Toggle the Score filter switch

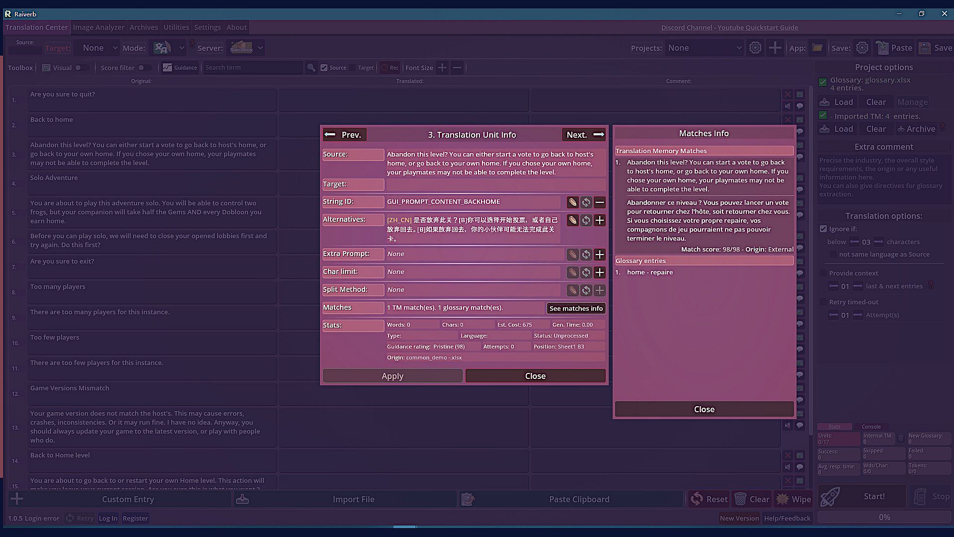click(x=145, y=68)
